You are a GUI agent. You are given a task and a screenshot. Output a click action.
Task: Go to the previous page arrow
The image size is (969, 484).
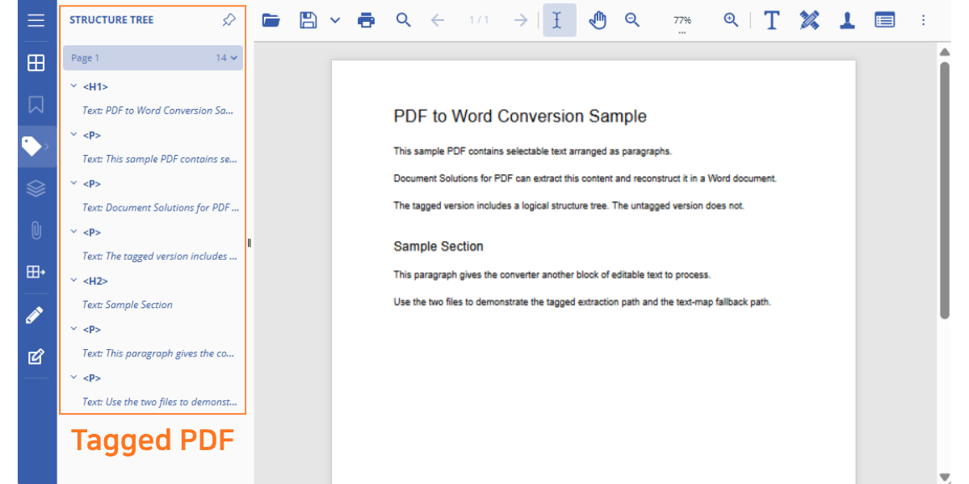pos(438,21)
